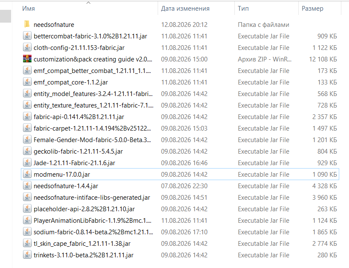349x268 pixels.
Task: Select file modmenu-17.0.0.jar
Action: [62, 175]
